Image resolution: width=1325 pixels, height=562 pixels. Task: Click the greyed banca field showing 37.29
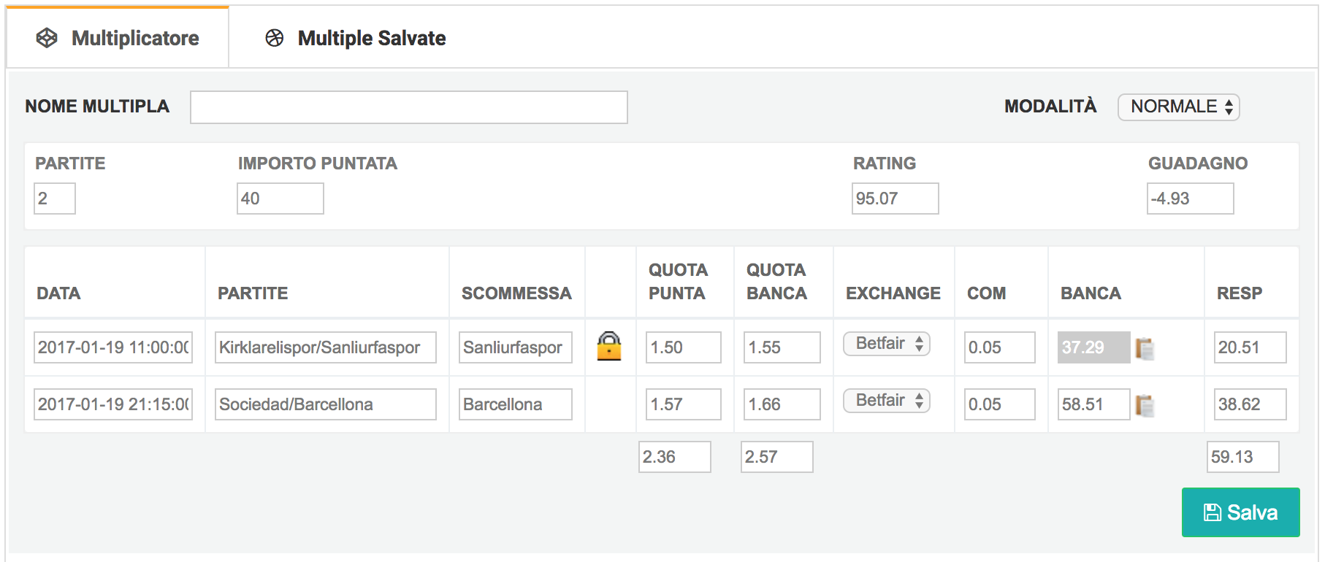[x=1093, y=347]
